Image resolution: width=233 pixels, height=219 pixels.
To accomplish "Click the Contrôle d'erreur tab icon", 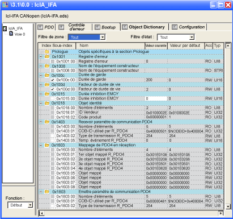I will 61,27.
